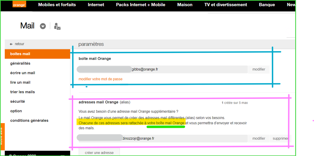Image resolution: width=314 pixels, height=156 pixels.
Task: Open the Internet menu
Action: coord(96,5)
